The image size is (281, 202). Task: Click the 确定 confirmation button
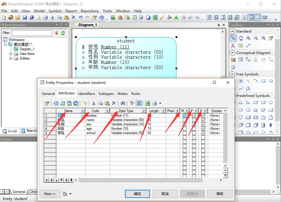coord(137,194)
